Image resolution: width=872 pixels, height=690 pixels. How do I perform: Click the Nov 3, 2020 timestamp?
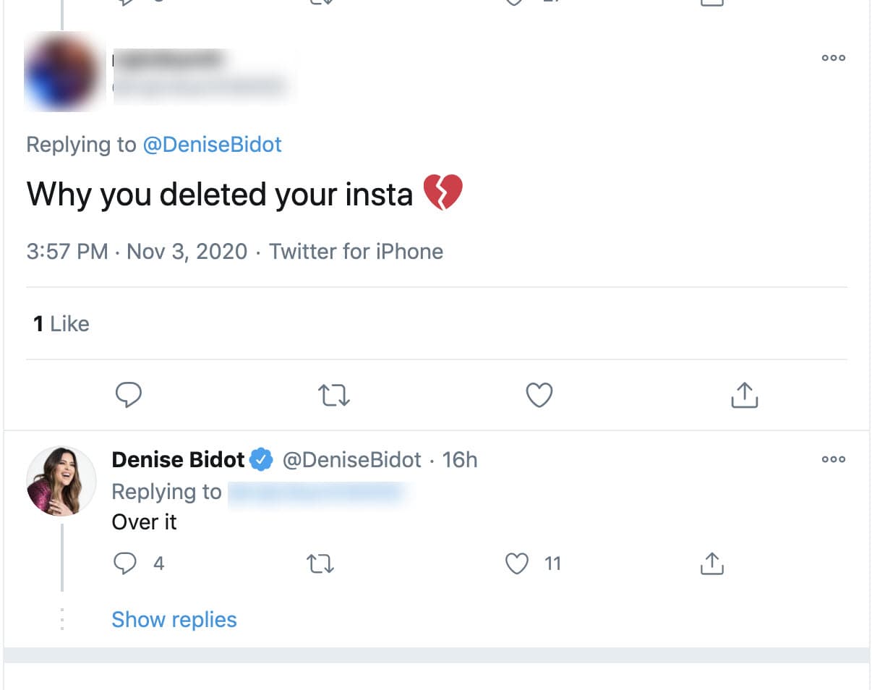[187, 251]
